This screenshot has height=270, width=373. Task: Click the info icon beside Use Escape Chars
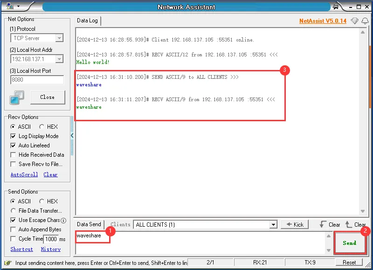[x=63, y=220]
